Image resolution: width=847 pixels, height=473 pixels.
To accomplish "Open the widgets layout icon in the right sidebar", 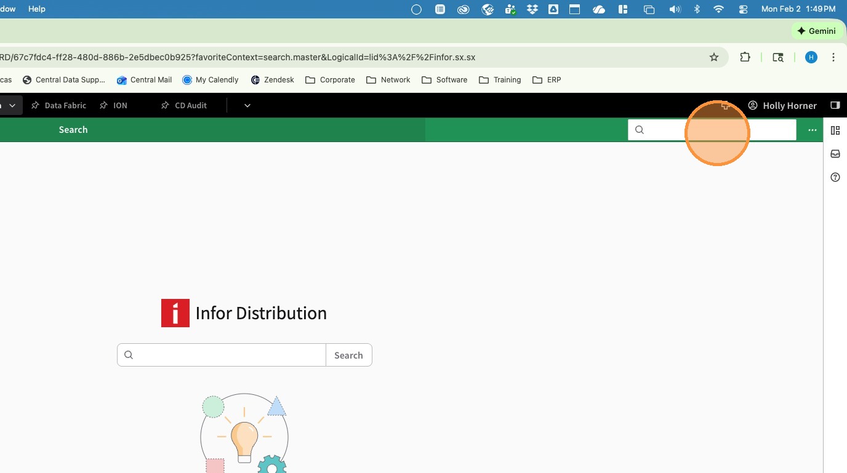I will click(x=835, y=130).
